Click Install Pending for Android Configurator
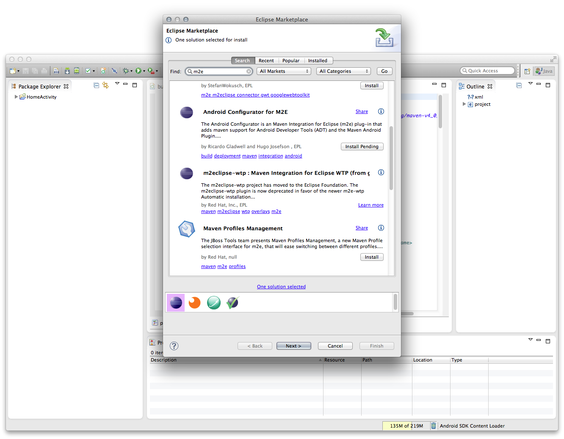The width and height of the screenshot is (564, 439). pyautogui.click(x=362, y=146)
